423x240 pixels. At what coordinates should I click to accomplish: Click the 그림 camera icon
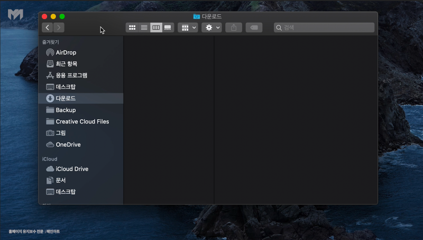click(50, 133)
